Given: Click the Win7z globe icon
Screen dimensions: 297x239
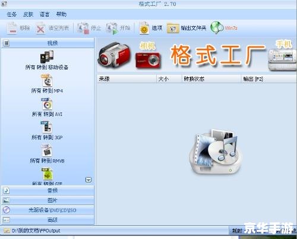Looking at the screenshot, I should 217,28.
